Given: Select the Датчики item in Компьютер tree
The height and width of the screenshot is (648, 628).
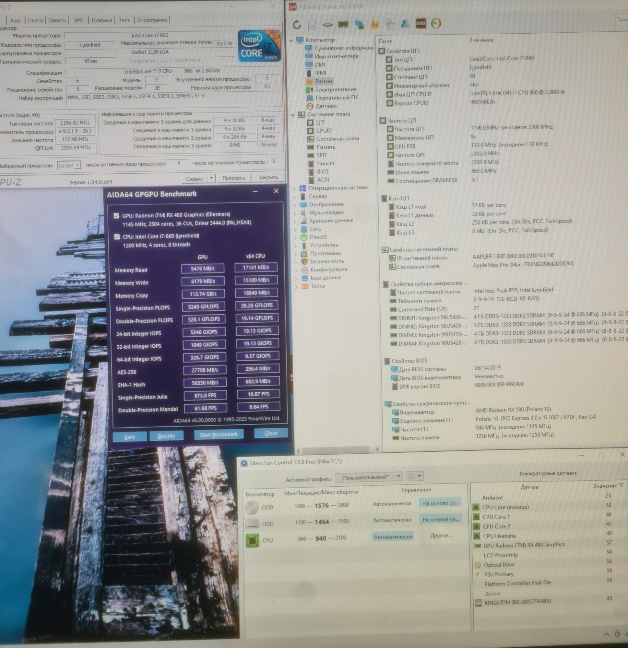Looking at the screenshot, I should [x=326, y=106].
